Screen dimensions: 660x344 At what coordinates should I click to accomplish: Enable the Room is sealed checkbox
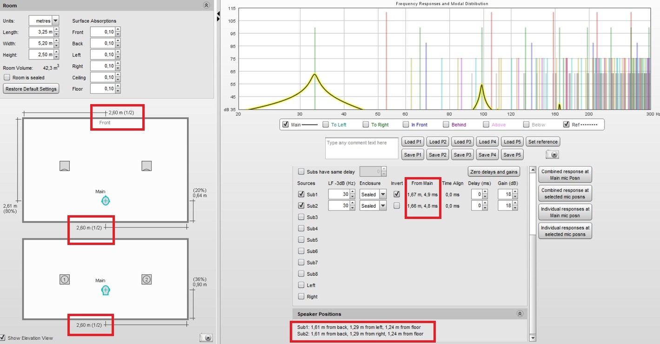click(7, 78)
